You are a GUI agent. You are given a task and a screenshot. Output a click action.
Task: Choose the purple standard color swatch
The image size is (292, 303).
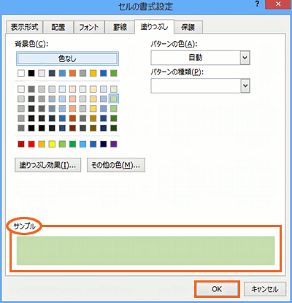[114, 144]
